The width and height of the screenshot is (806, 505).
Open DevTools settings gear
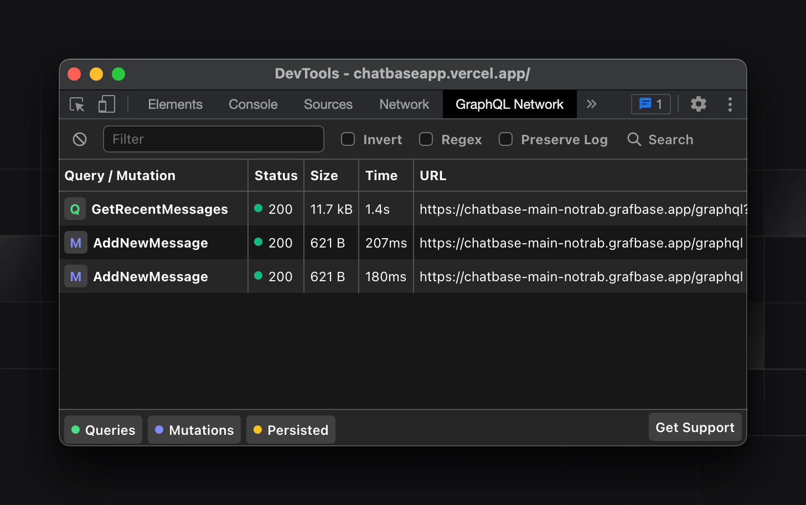698,104
